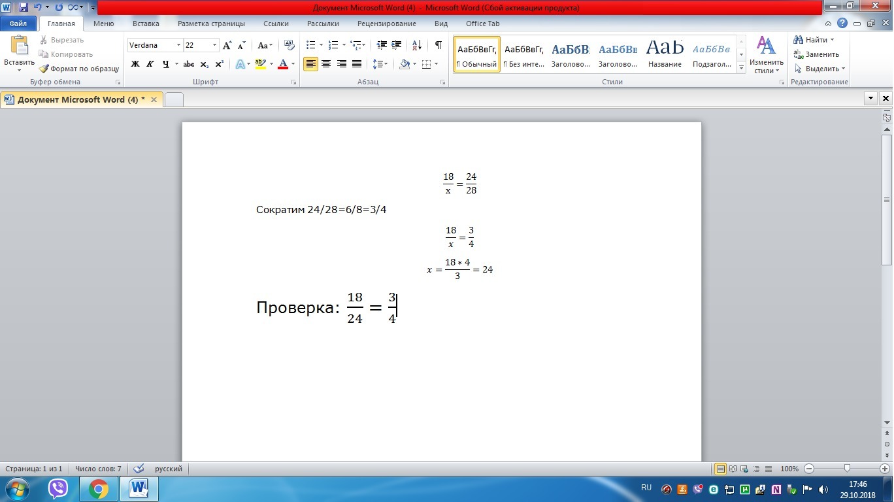894x502 pixels.
Task: Open the Рецензирование ribbon tab
Action: pos(386,24)
